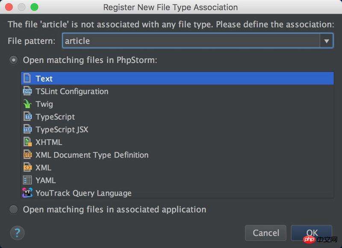Click the TSLint Configuration JSON icon
Viewport: 342px width, 248px height.
(27, 91)
